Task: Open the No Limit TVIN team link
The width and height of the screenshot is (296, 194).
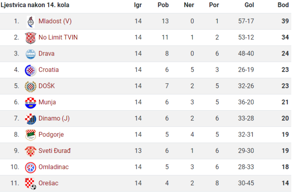Action: point(58,38)
